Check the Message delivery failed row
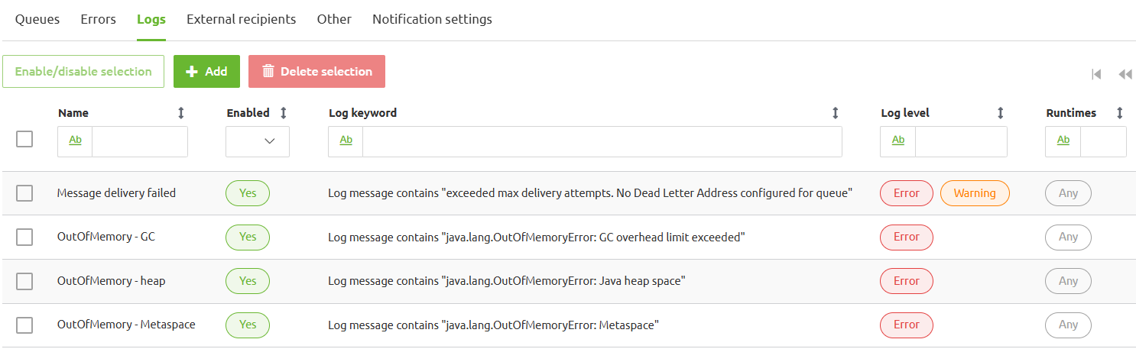The height and width of the screenshot is (349, 1136). (24, 193)
